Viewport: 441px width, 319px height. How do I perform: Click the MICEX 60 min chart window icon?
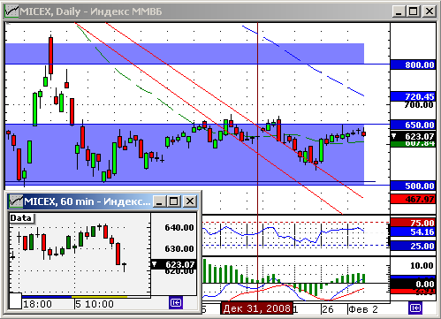16,201
